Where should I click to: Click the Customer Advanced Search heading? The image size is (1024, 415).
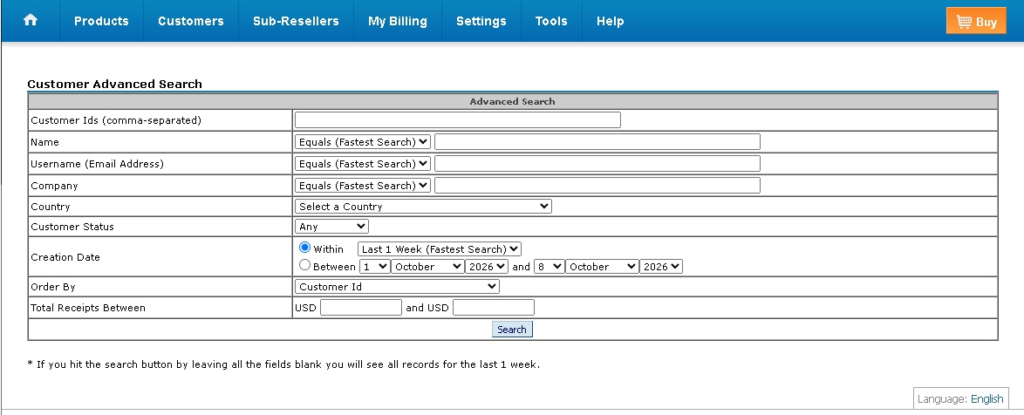(115, 85)
